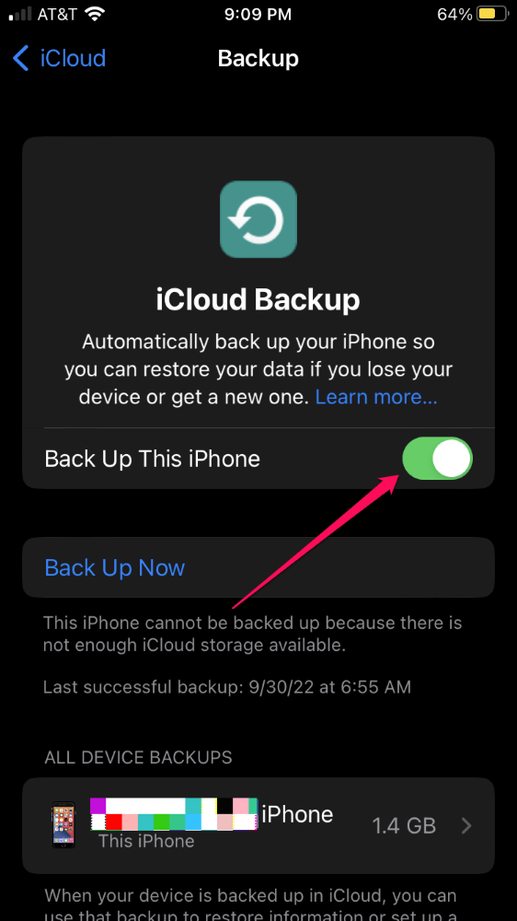The height and width of the screenshot is (921, 517).
Task: Tap the cellular signal bars icon
Action: tap(20, 15)
